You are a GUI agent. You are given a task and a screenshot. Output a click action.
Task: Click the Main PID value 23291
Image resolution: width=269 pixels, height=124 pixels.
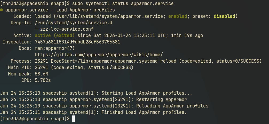[41, 67]
